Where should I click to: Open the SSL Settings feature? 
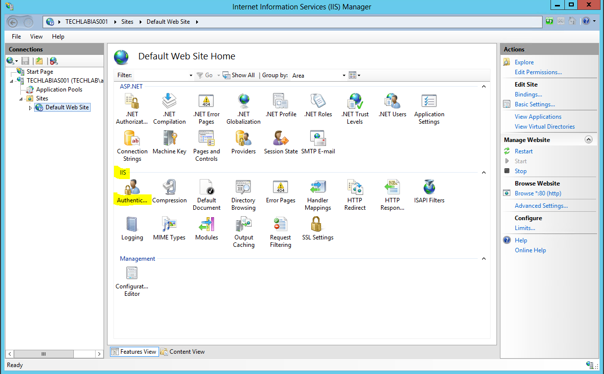pos(318,229)
